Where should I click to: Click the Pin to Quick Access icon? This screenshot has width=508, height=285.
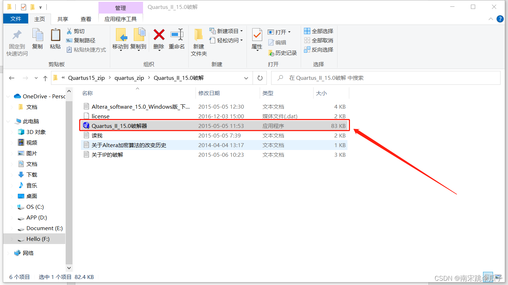coord(17,35)
